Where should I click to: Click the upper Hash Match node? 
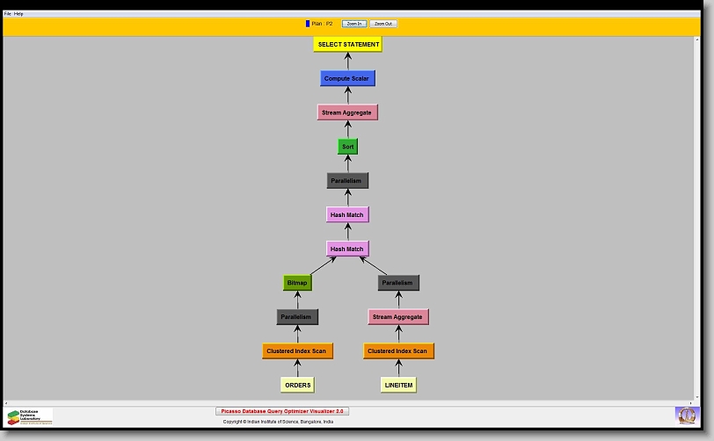347,214
